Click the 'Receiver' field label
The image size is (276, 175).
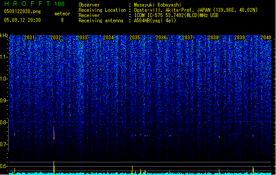tap(89, 15)
